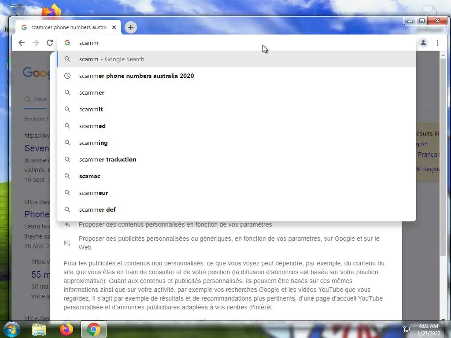Choose the 'scammer' suggestion
451x338 pixels.
coord(237,92)
